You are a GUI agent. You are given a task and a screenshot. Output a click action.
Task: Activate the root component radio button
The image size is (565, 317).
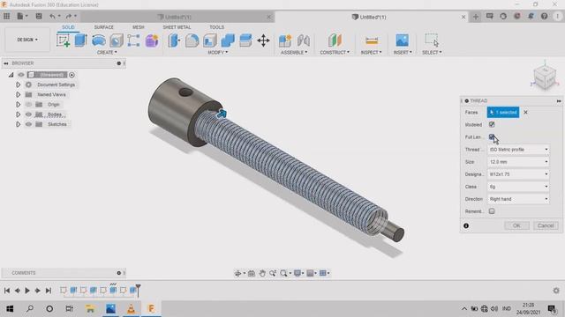tap(72, 75)
